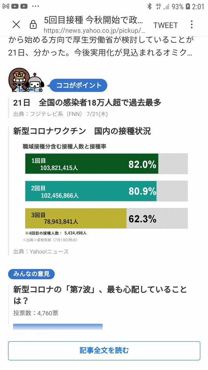
Task: Tap the 2回目 80.9% teal bar
Action: (91, 191)
